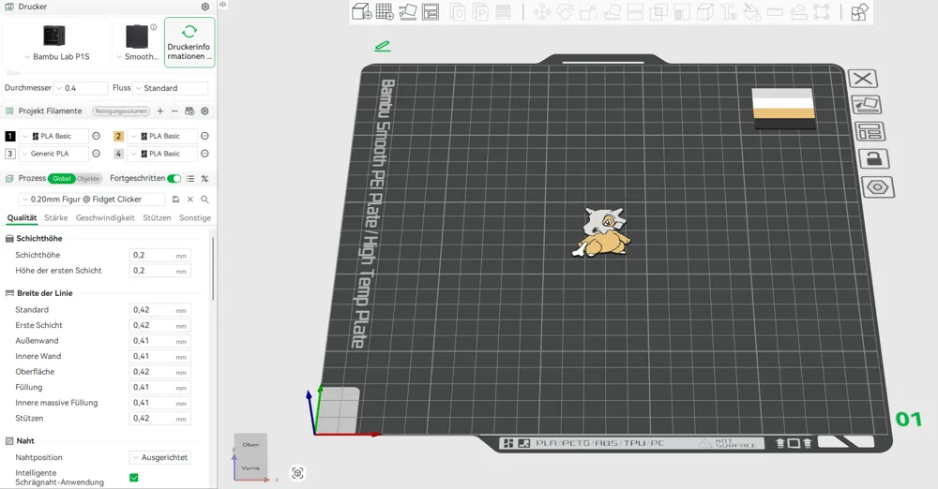Open filament 1 PLA Basic dropdown
The width and height of the screenshot is (938, 489).
(x=53, y=136)
